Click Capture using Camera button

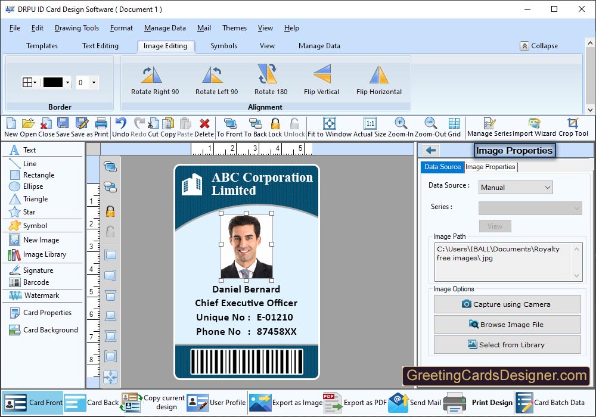(x=507, y=304)
